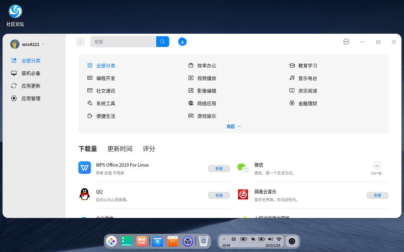Select the 游戏娱乐 category icon
The width and height of the screenshot is (404, 252).
click(x=191, y=116)
